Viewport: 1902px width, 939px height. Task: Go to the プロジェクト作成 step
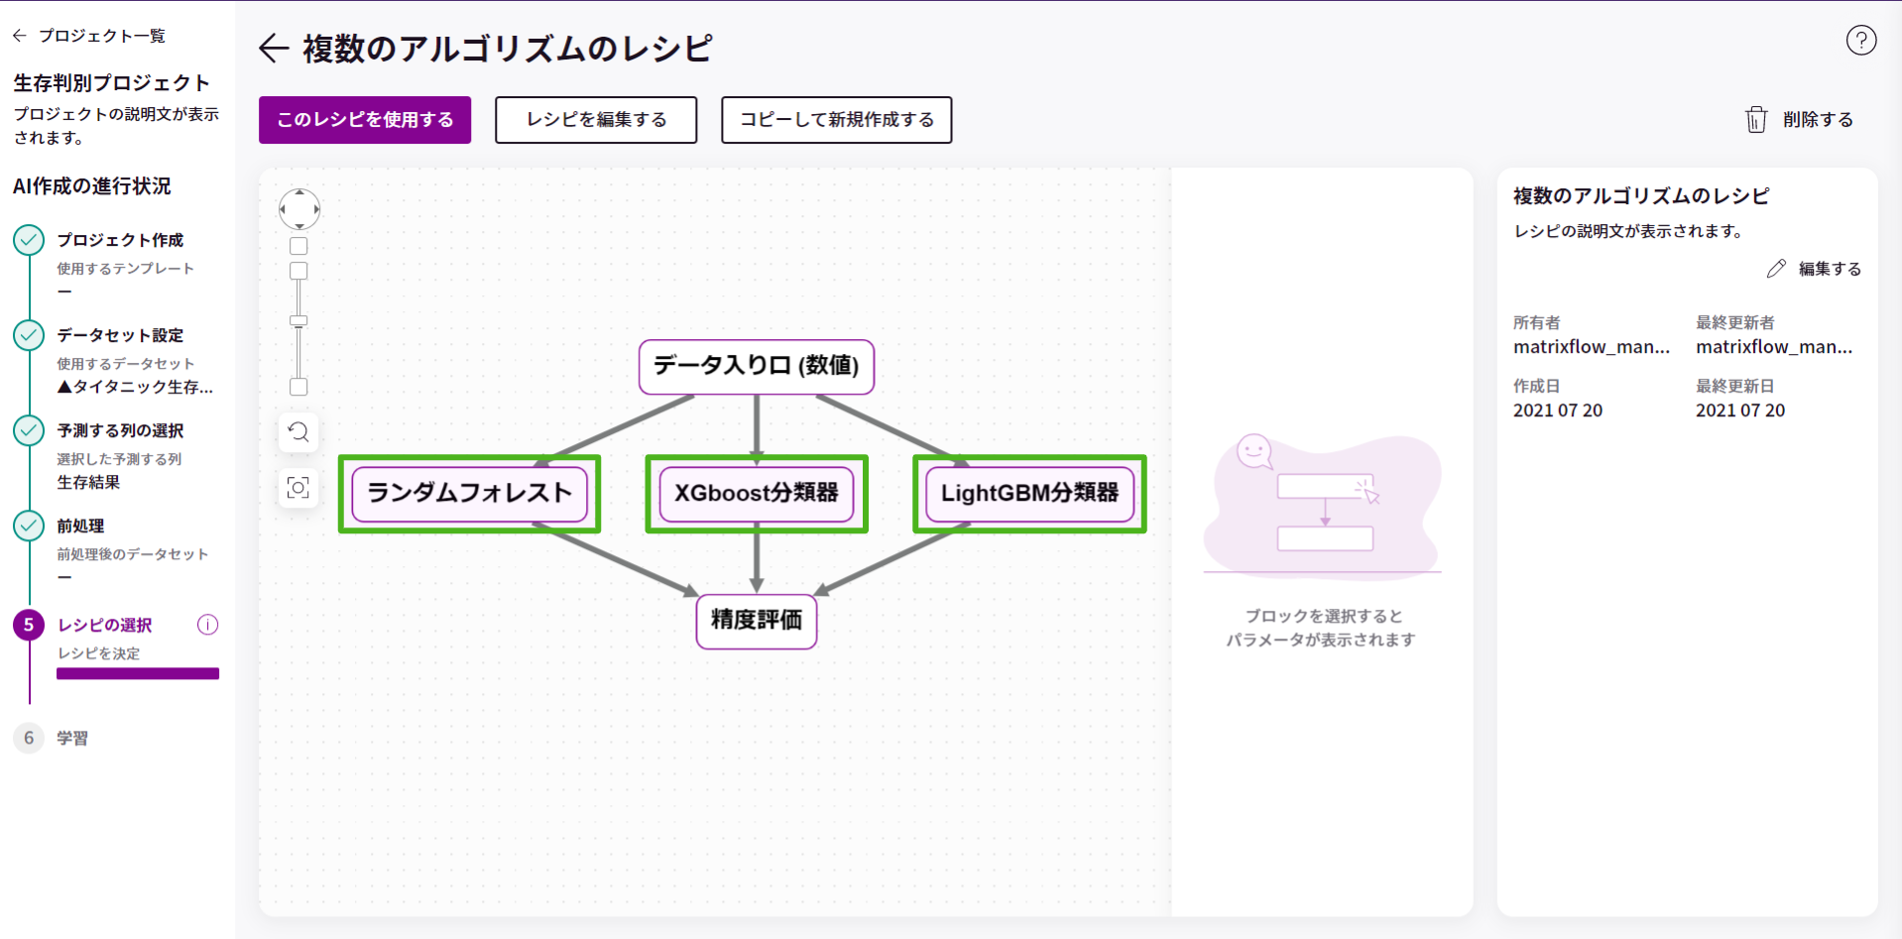(120, 240)
